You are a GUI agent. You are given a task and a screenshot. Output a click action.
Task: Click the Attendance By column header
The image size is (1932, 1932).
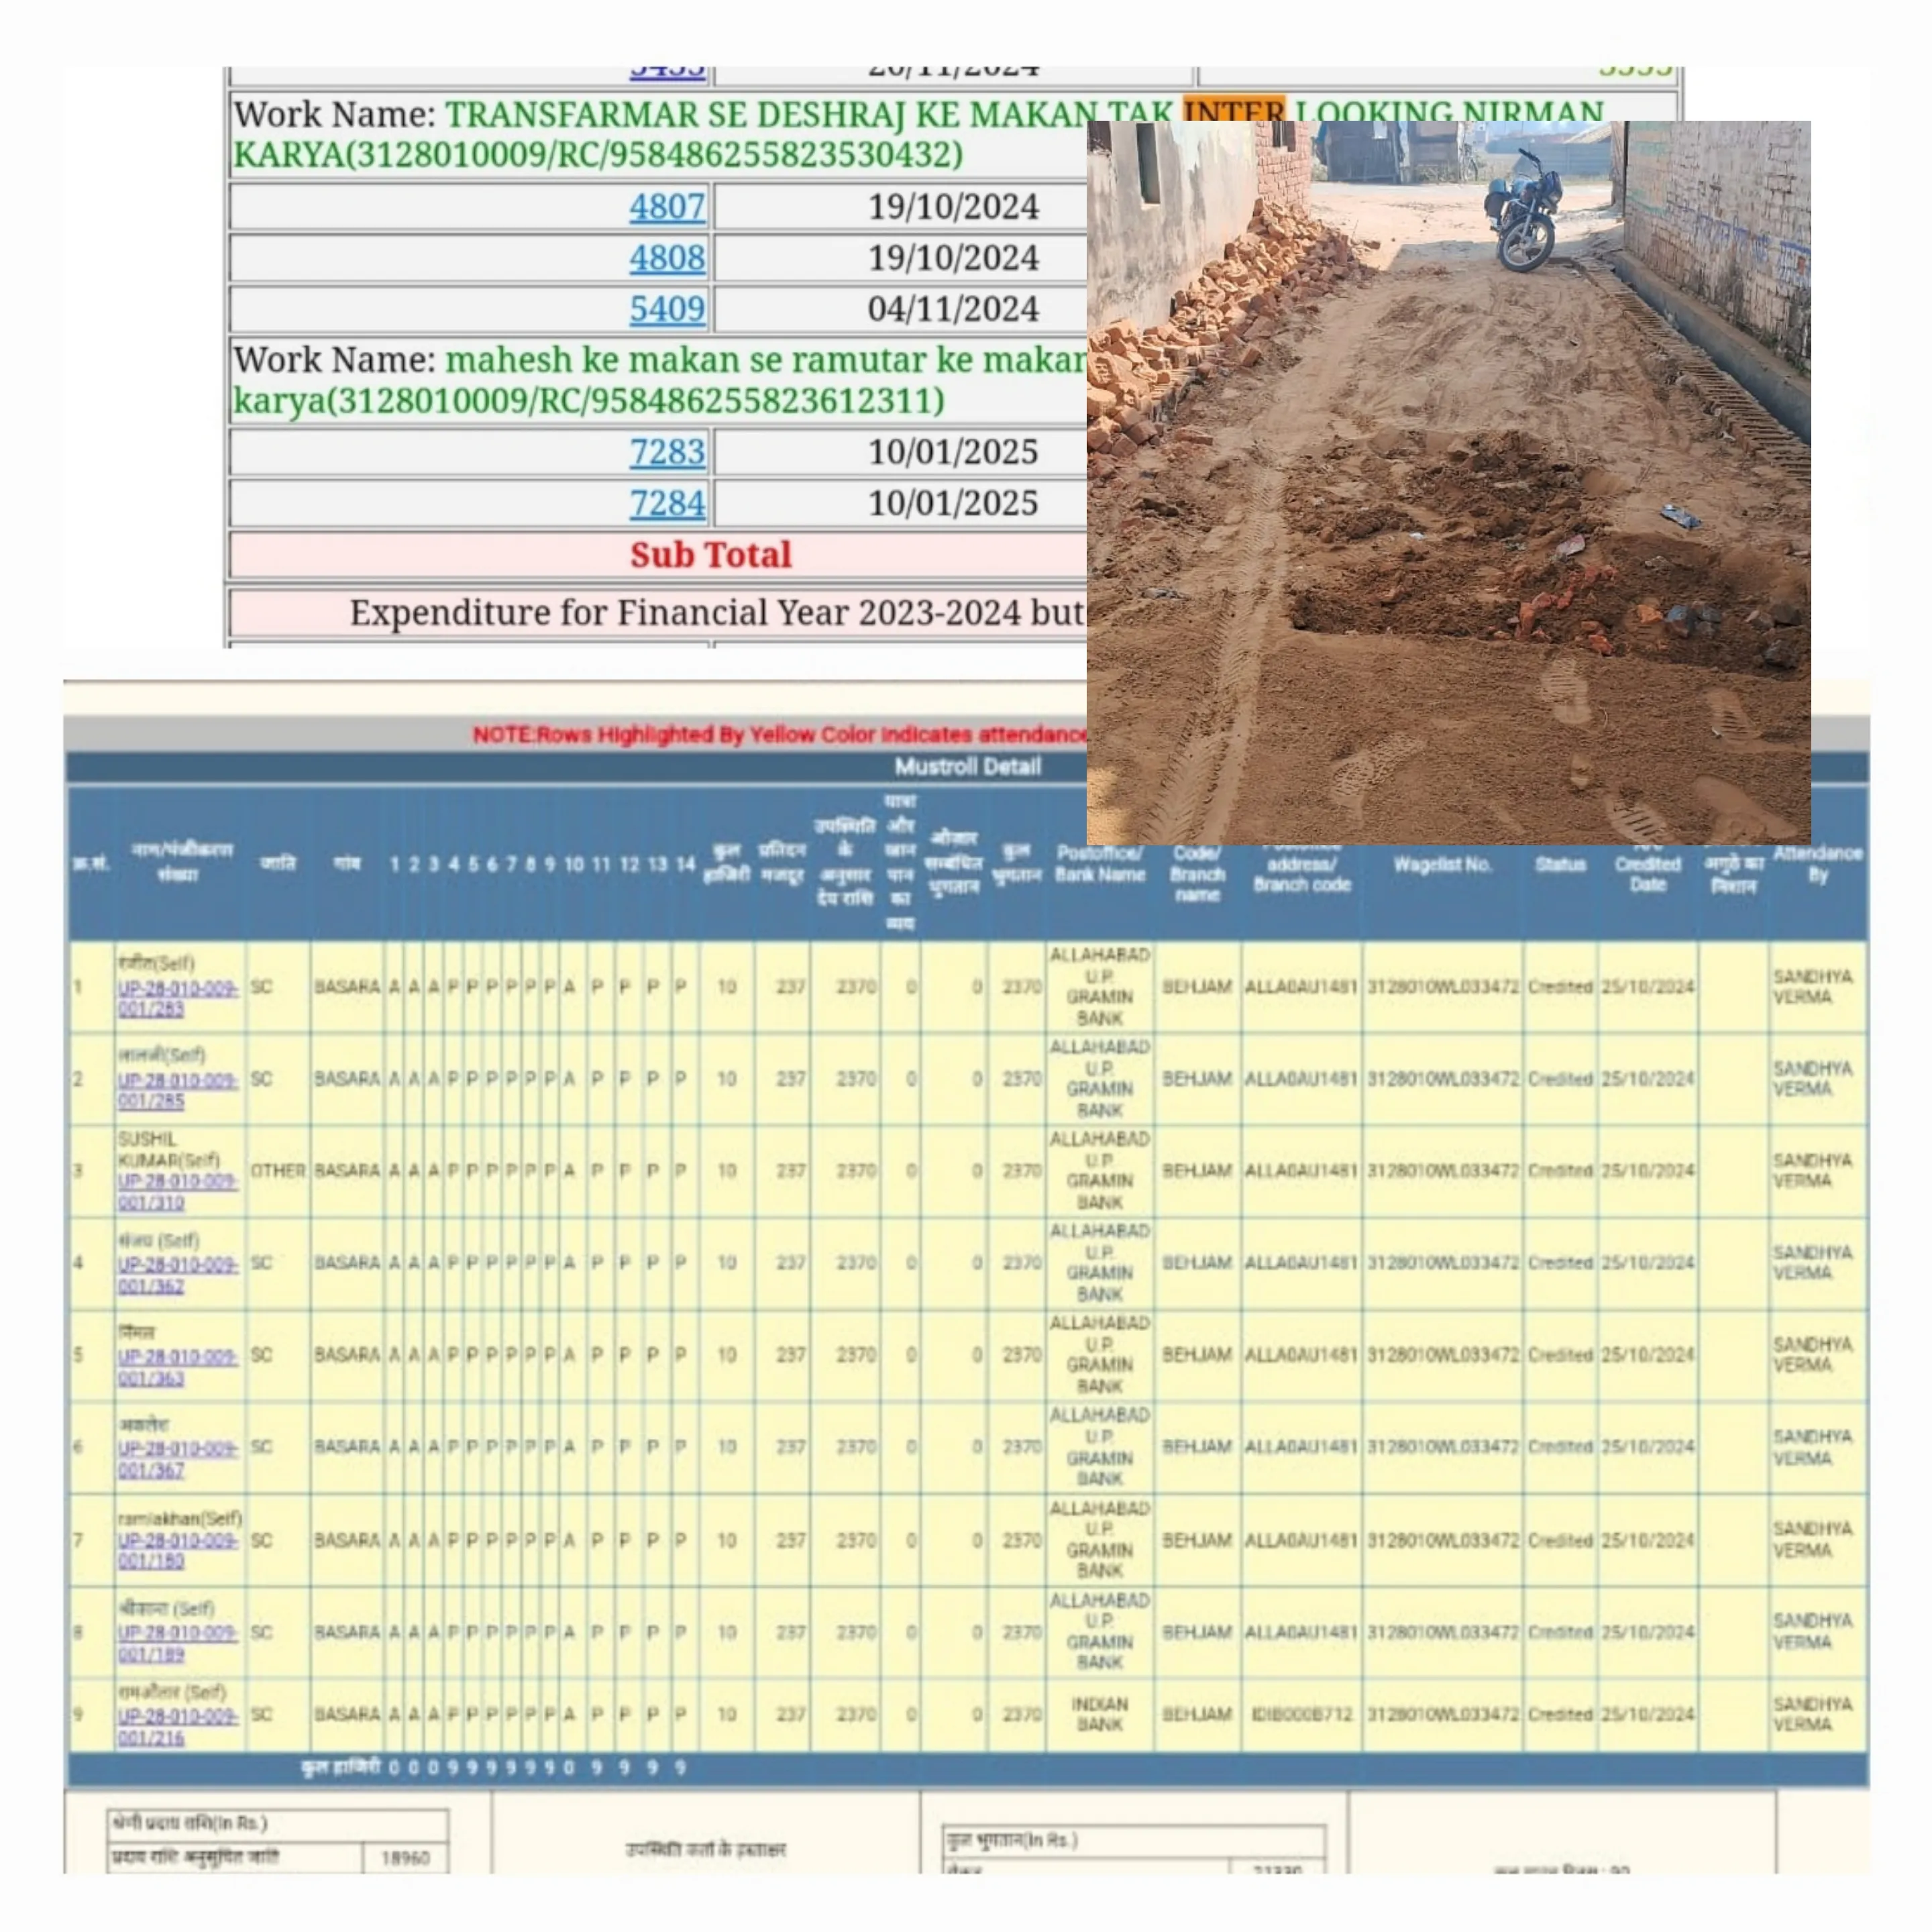pos(1817,864)
